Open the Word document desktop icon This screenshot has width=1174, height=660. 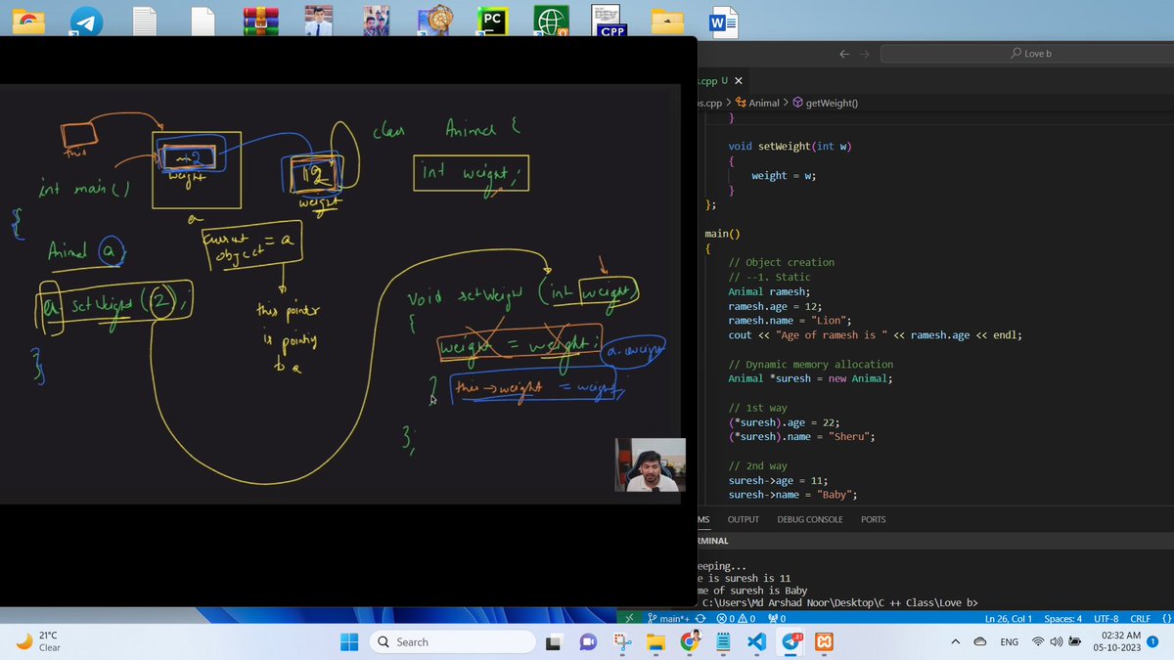click(723, 22)
